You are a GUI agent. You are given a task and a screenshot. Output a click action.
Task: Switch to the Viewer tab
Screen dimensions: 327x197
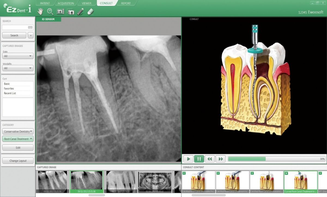click(x=87, y=3)
